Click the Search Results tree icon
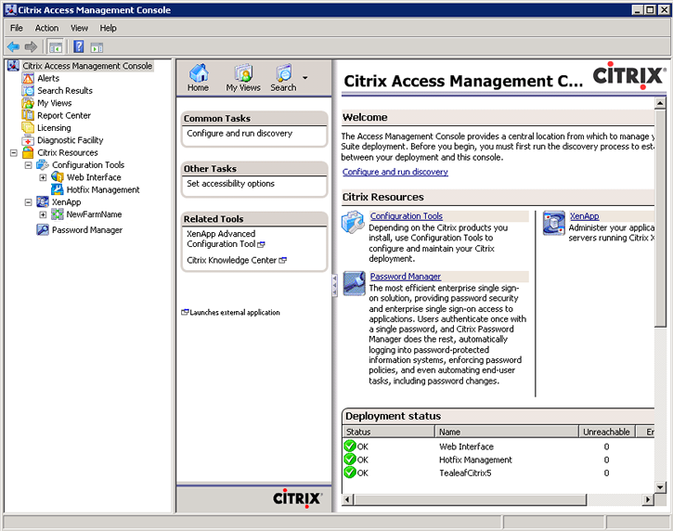 28,91
